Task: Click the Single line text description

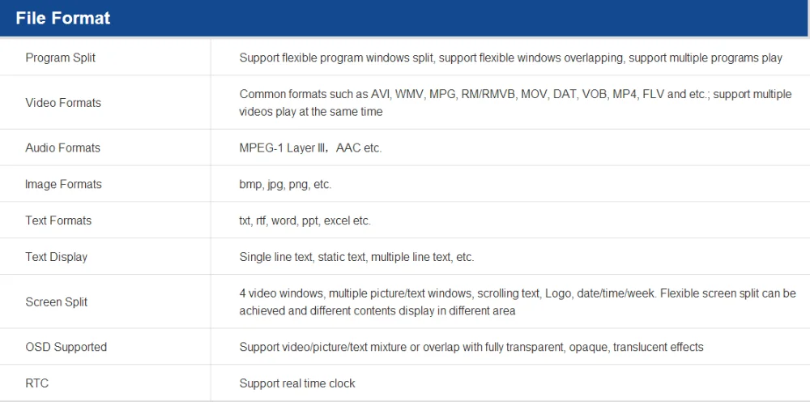Action: pyautogui.click(x=356, y=257)
